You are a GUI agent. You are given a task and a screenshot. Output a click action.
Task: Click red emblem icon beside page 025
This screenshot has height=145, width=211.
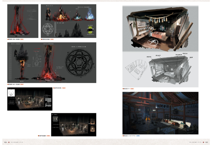[x=203, y=142]
